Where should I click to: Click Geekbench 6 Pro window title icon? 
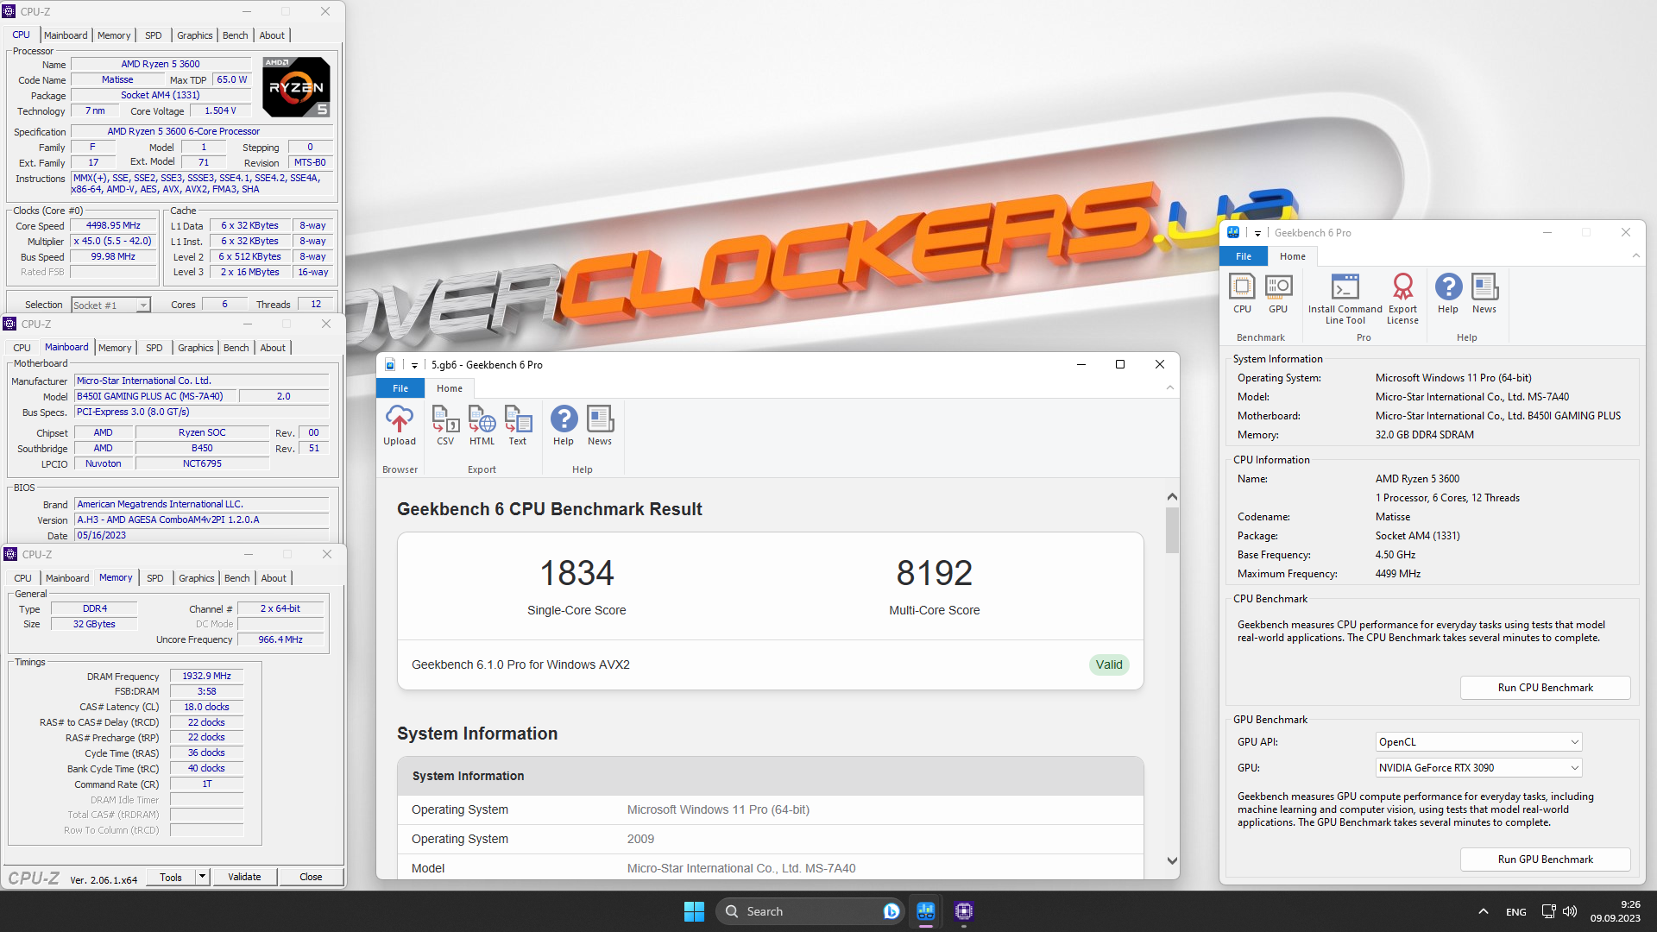[1233, 232]
